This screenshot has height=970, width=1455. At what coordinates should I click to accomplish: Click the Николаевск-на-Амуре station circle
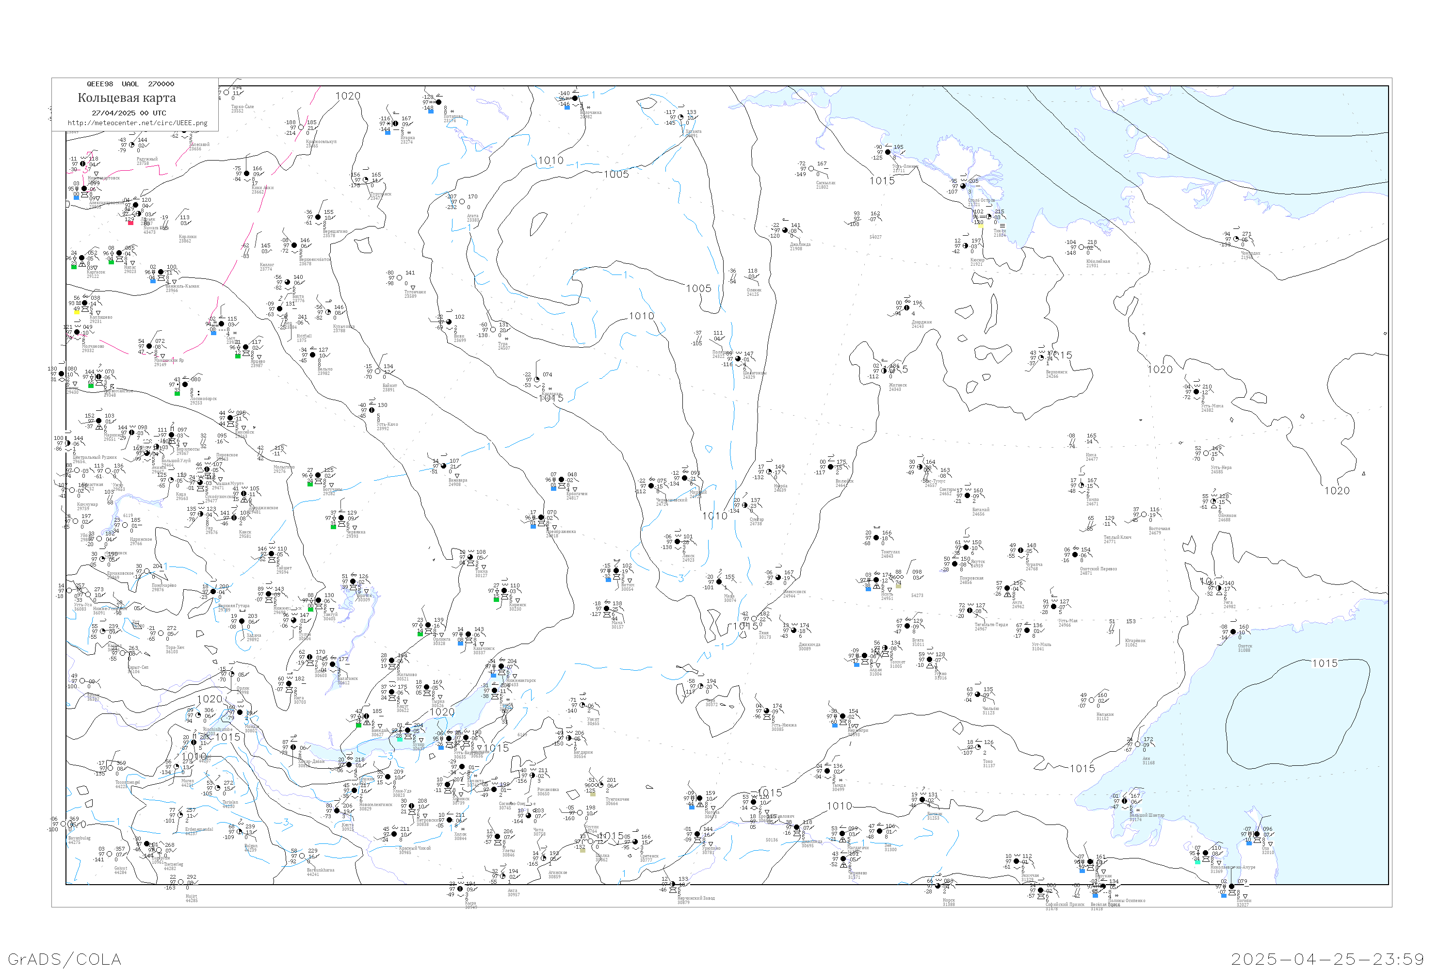(1205, 853)
